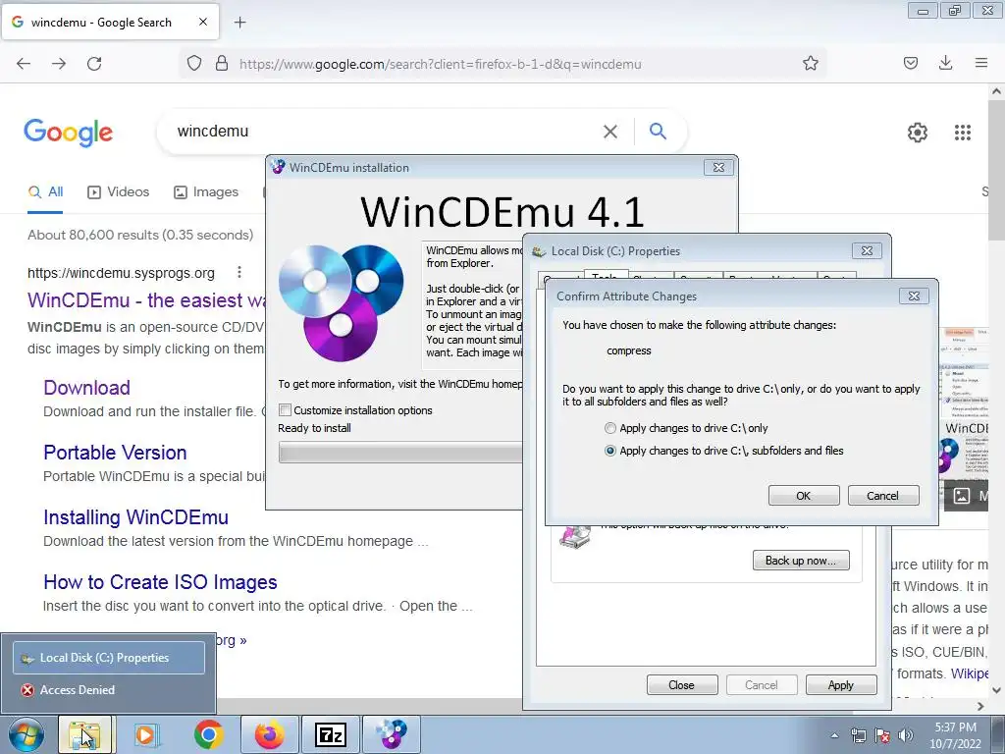Go to the Google logo homepage
Viewport: 1005px width, 754px height.
69,133
